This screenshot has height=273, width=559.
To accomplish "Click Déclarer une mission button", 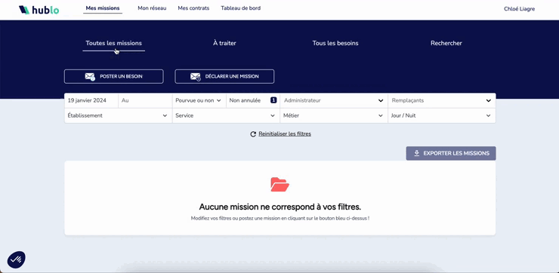I will tap(224, 76).
